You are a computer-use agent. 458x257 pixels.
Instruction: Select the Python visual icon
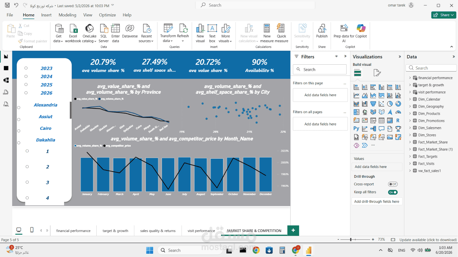coord(356,129)
